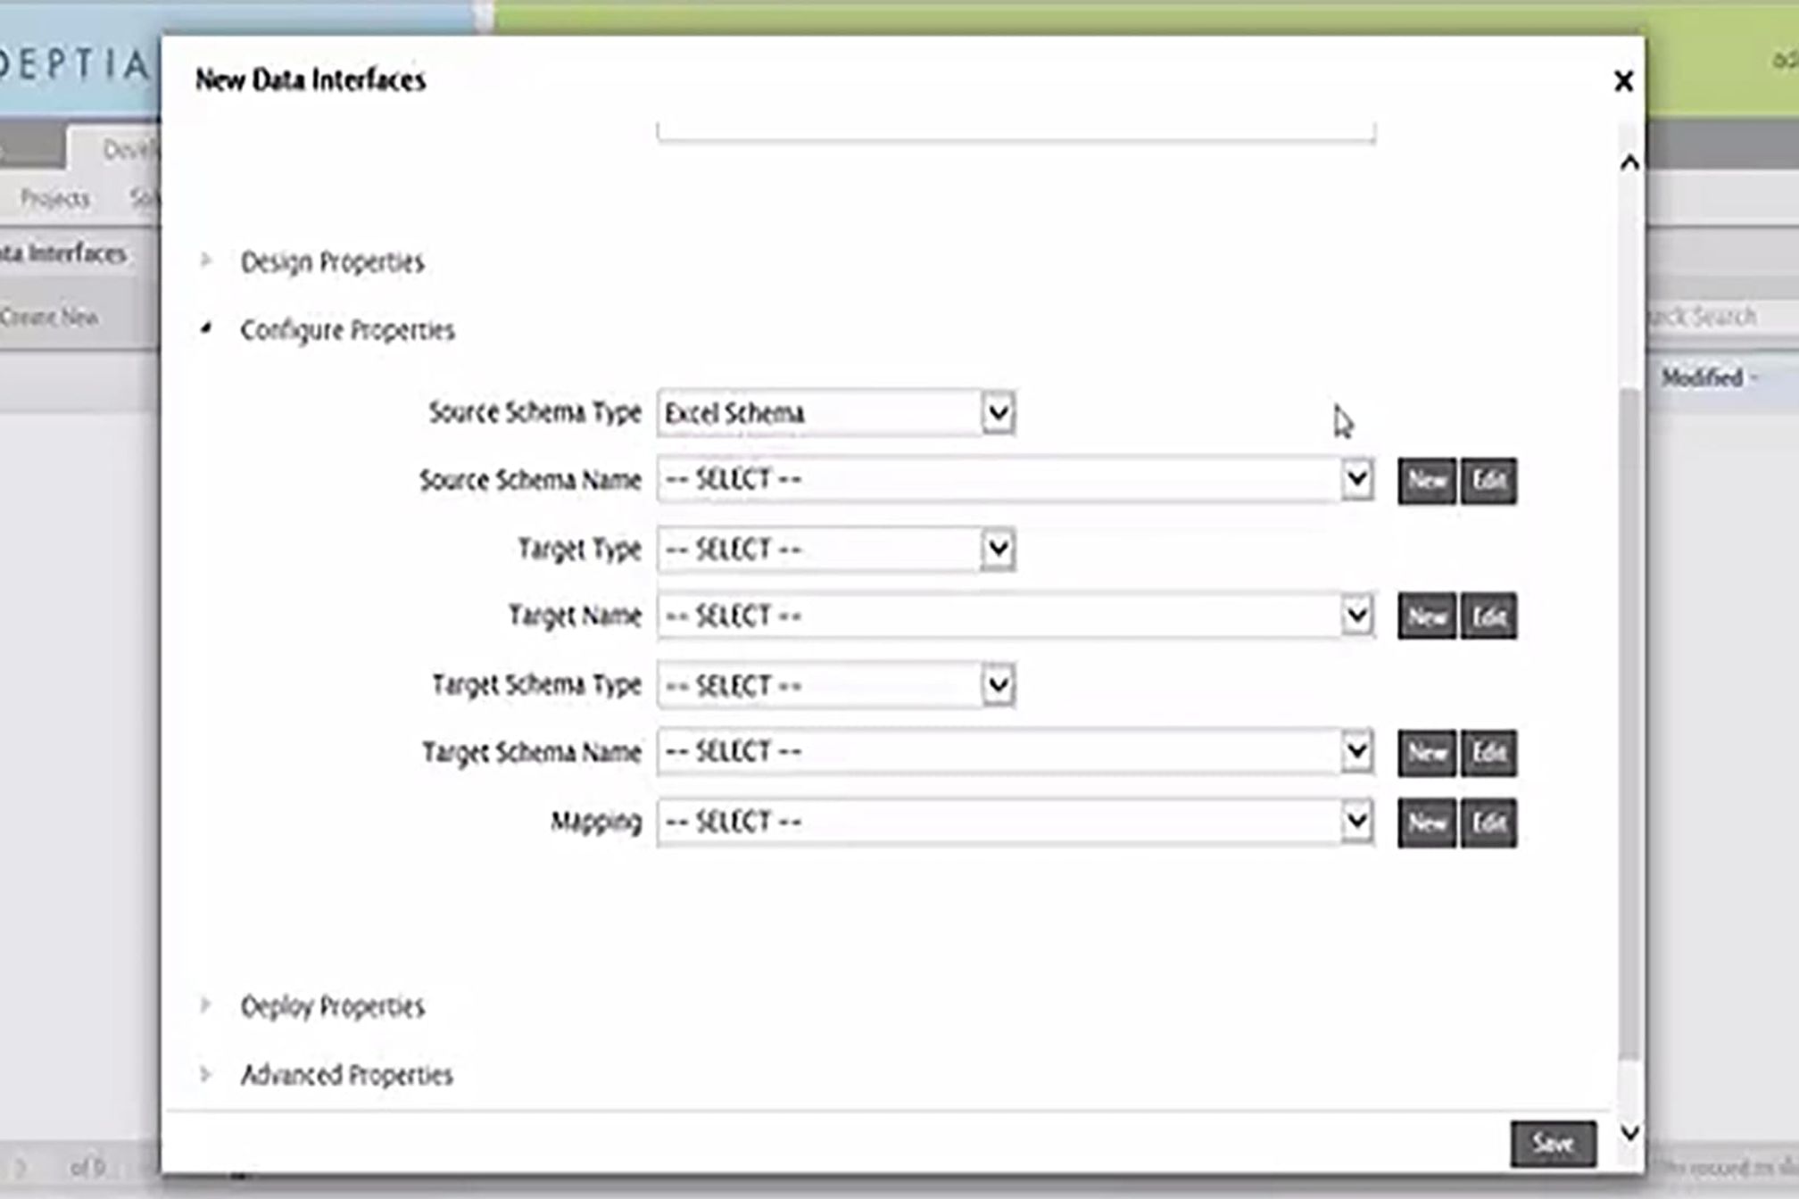Screen dimensions: 1799x1199
Task: Open the Mapping dropdown
Action: [1356, 822]
